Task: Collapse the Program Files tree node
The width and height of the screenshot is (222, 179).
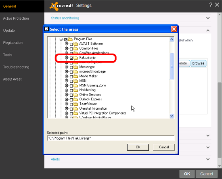Action: [x=61, y=39]
